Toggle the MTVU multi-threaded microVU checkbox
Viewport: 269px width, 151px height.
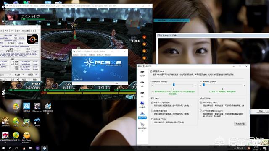tap(201, 111)
